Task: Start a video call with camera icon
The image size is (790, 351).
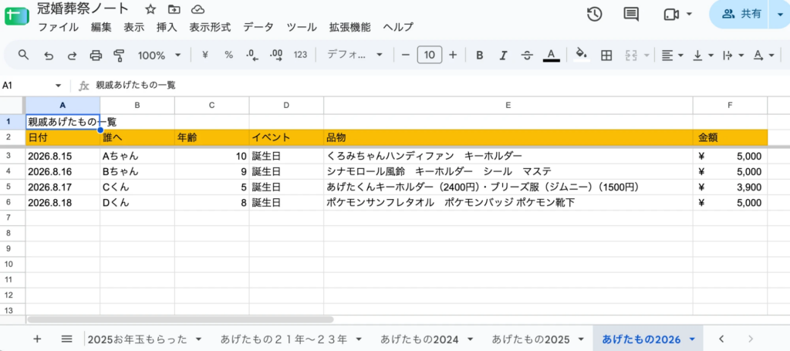Action: pyautogui.click(x=672, y=15)
